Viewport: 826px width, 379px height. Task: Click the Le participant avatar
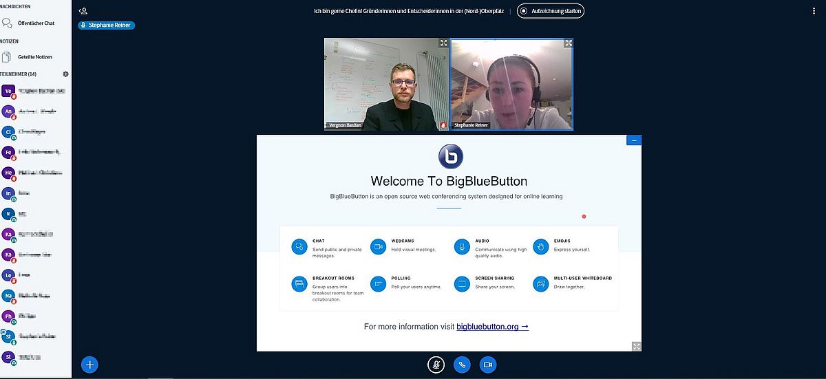[8, 275]
